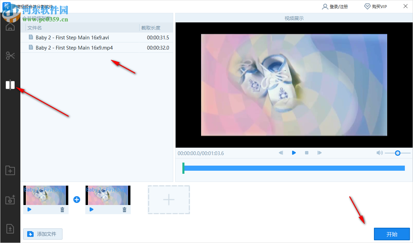This screenshot has width=413, height=243.
Task: Click the dashed add-clip placeholder box
Action: tap(169, 200)
